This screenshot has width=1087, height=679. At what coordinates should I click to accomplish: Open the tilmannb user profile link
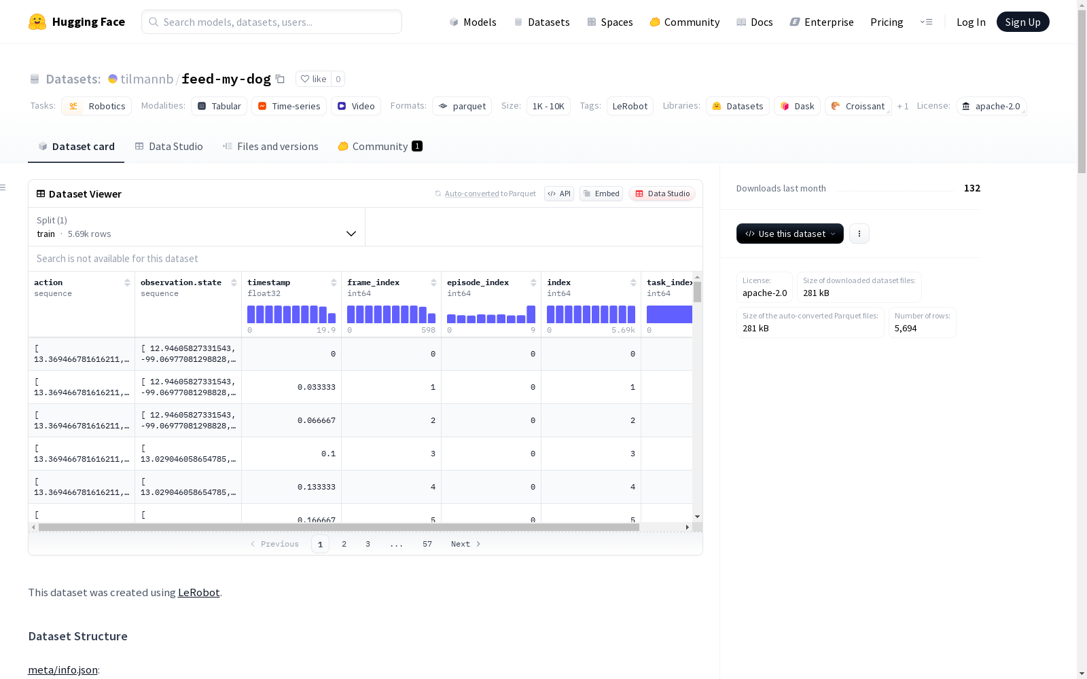click(x=147, y=79)
